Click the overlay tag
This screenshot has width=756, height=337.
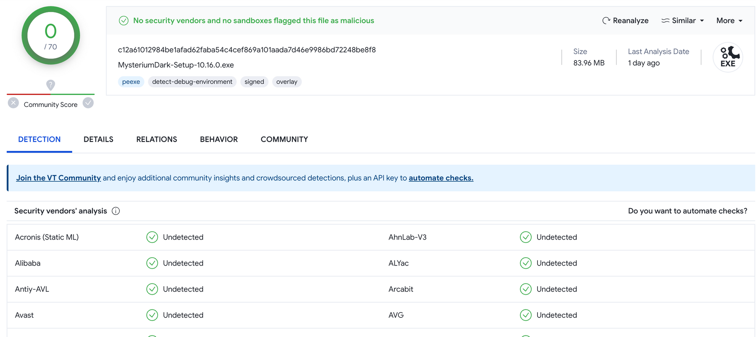tap(287, 82)
